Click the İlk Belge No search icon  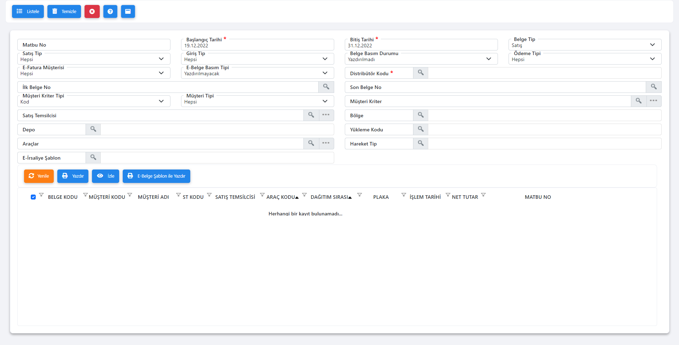pos(326,87)
